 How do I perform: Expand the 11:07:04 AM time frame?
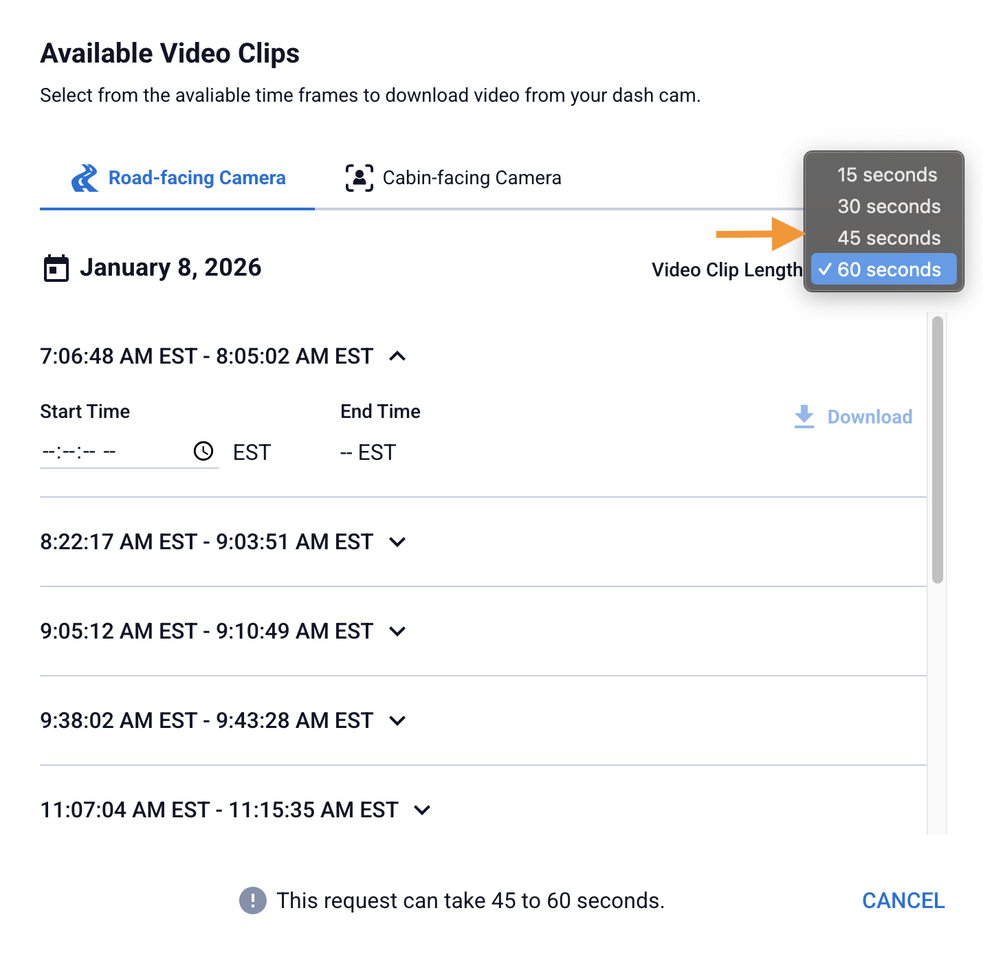click(x=422, y=810)
